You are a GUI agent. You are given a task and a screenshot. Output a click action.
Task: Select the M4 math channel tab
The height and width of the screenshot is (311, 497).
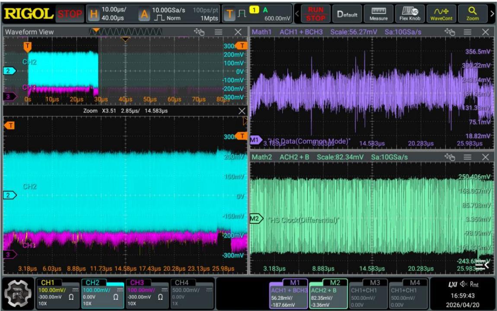pyautogui.click(x=408, y=294)
